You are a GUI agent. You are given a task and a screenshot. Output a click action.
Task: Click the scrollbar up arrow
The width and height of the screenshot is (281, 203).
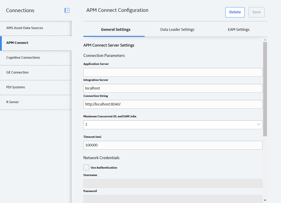pos(265,40)
